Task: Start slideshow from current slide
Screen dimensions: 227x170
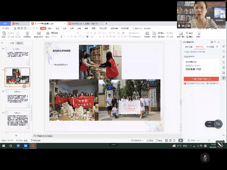Action: click(27, 33)
